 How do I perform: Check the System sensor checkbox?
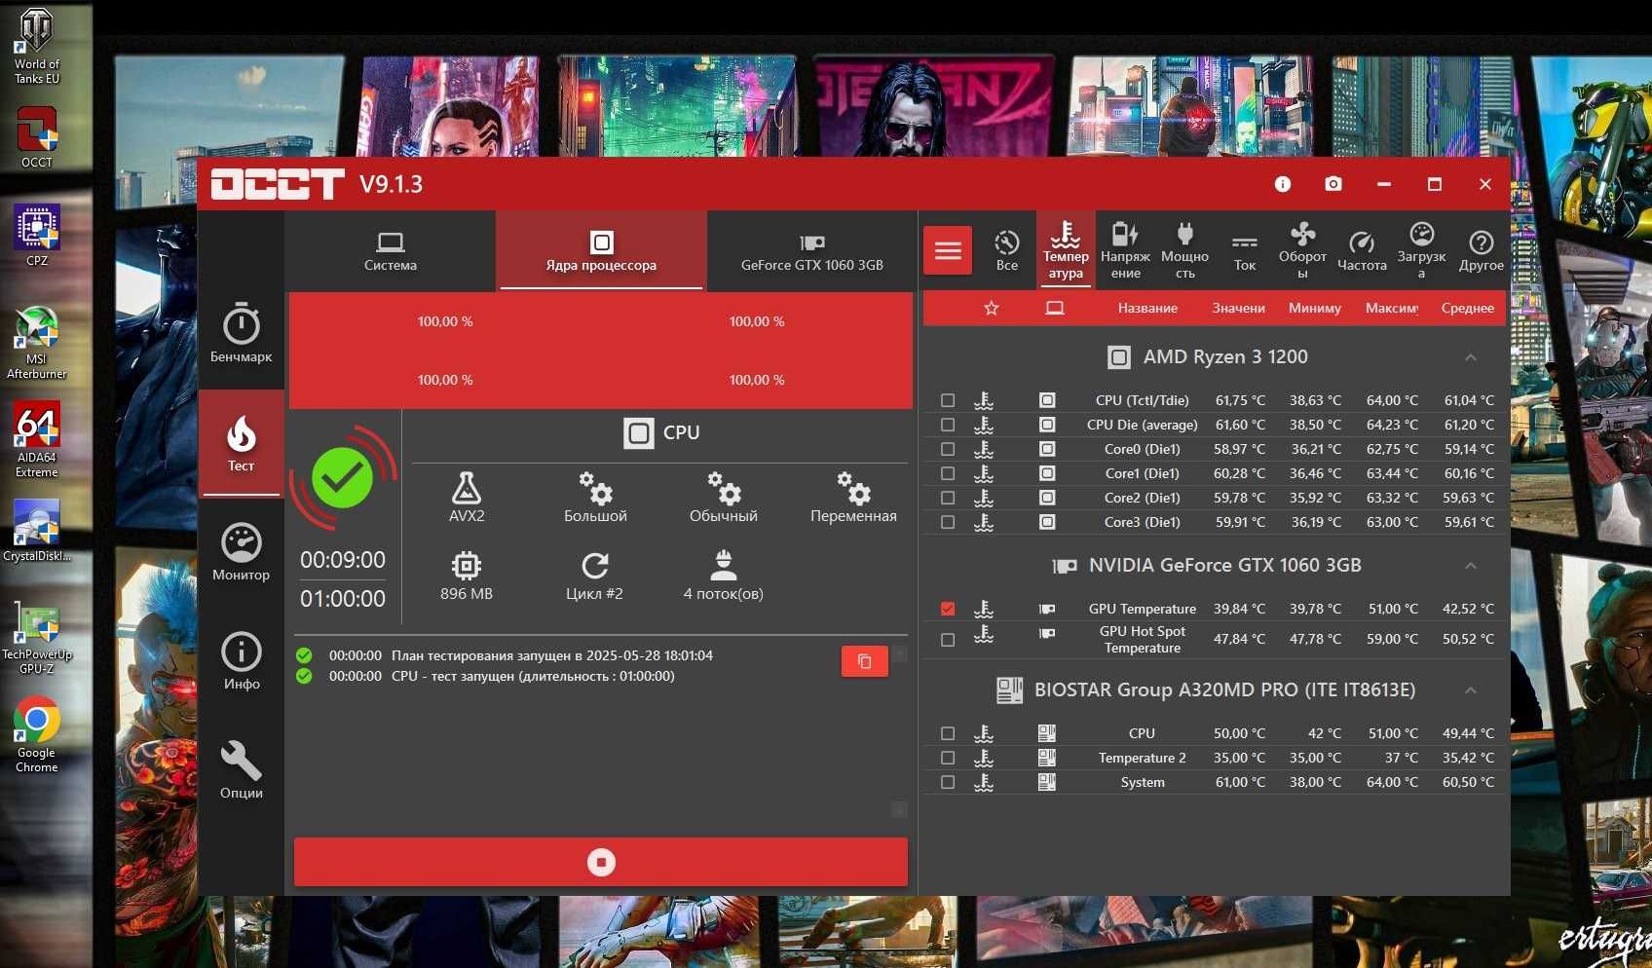(x=948, y=782)
